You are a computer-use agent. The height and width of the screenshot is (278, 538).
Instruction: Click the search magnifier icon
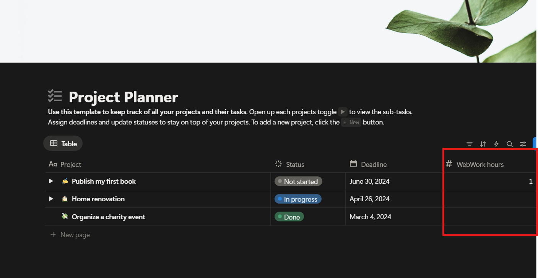point(510,144)
